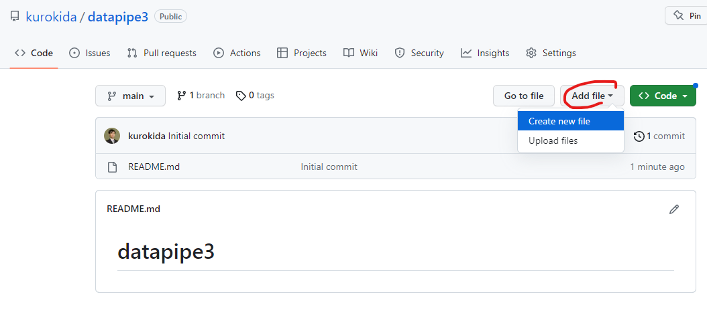This screenshot has width=707, height=319.
Task: Open the datapipe3 repository link
Action: [117, 17]
